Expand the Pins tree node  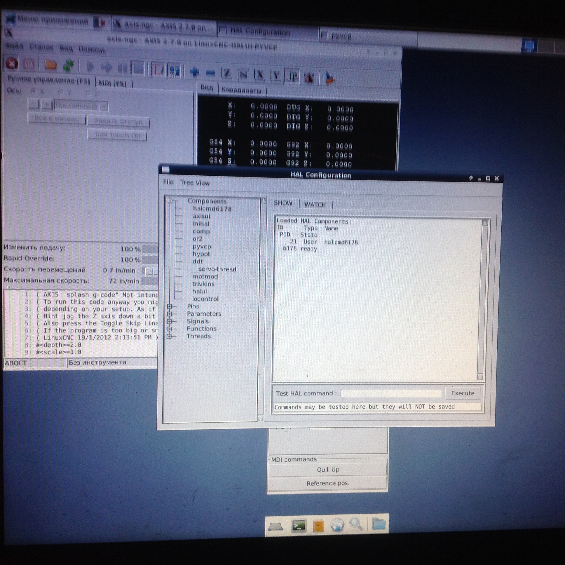169,306
